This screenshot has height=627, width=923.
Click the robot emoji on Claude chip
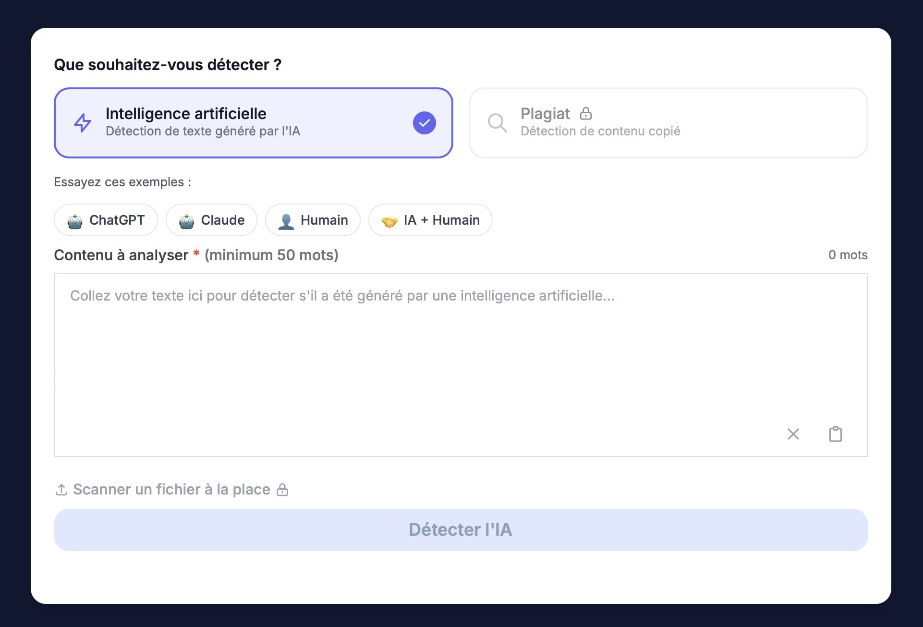click(x=186, y=221)
